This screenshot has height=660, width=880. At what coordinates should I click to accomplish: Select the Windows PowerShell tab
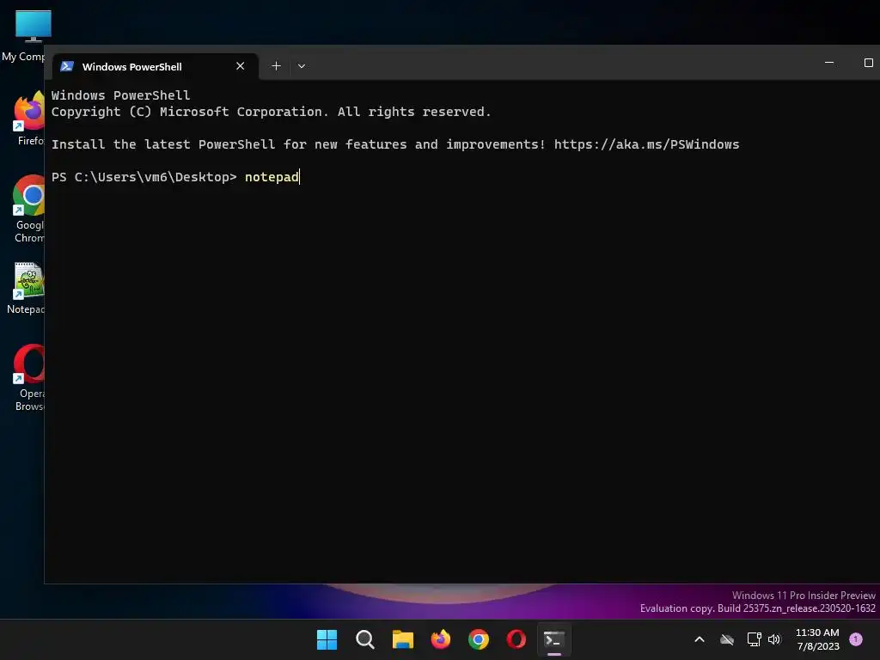156,66
